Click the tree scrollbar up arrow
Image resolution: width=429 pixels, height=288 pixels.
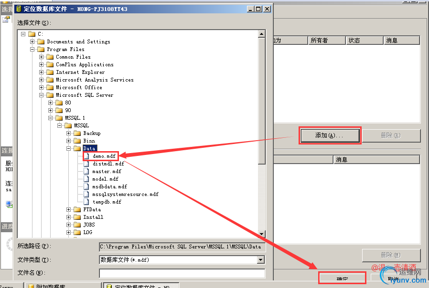262,34
